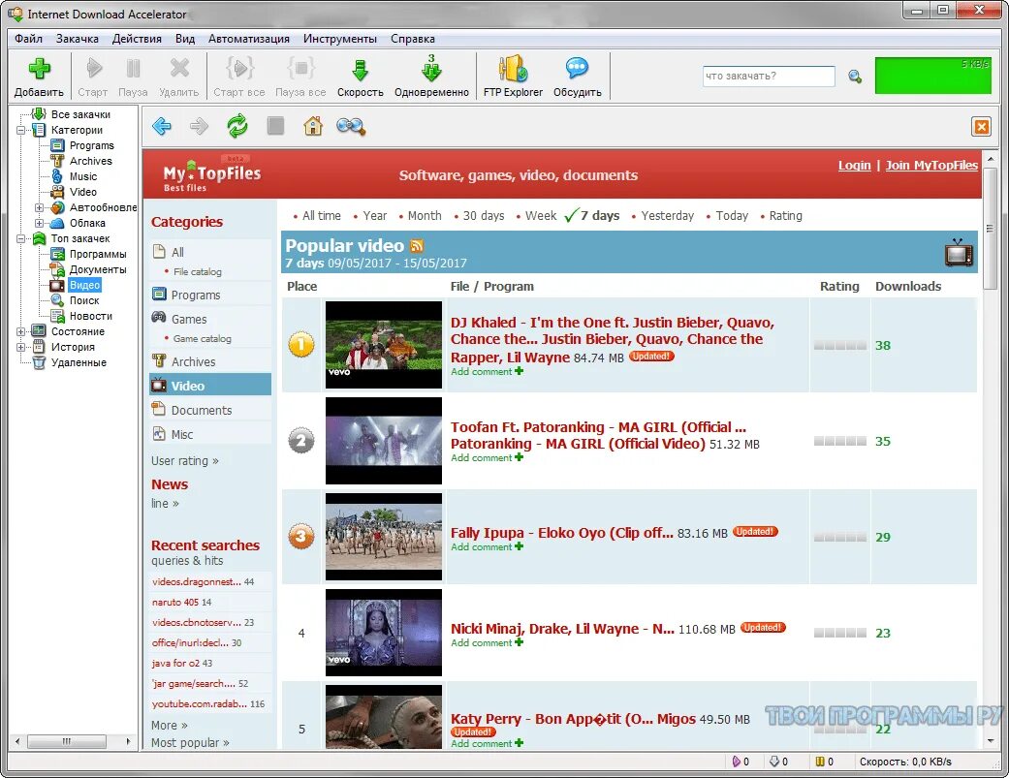Image resolution: width=1009 pixels, height=778 pixels.
Task: Click the Удалить toolbar icon
Action: coord(179,68)
